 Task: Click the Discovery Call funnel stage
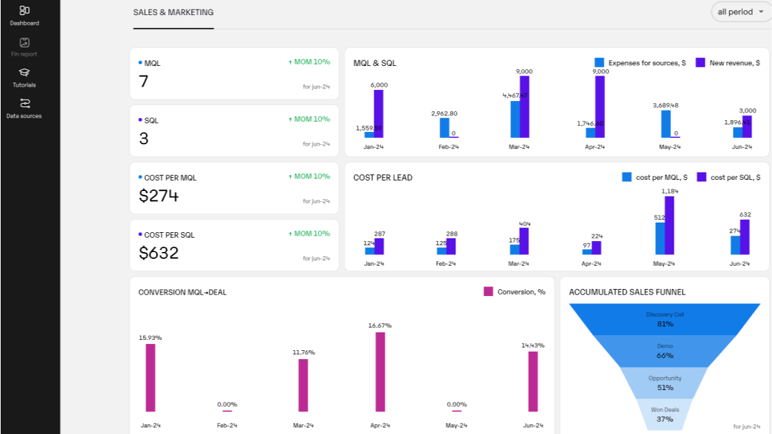664,319
